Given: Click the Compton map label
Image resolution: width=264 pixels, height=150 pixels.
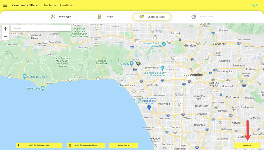Looking at the screenshot, I should pos(200,125).
